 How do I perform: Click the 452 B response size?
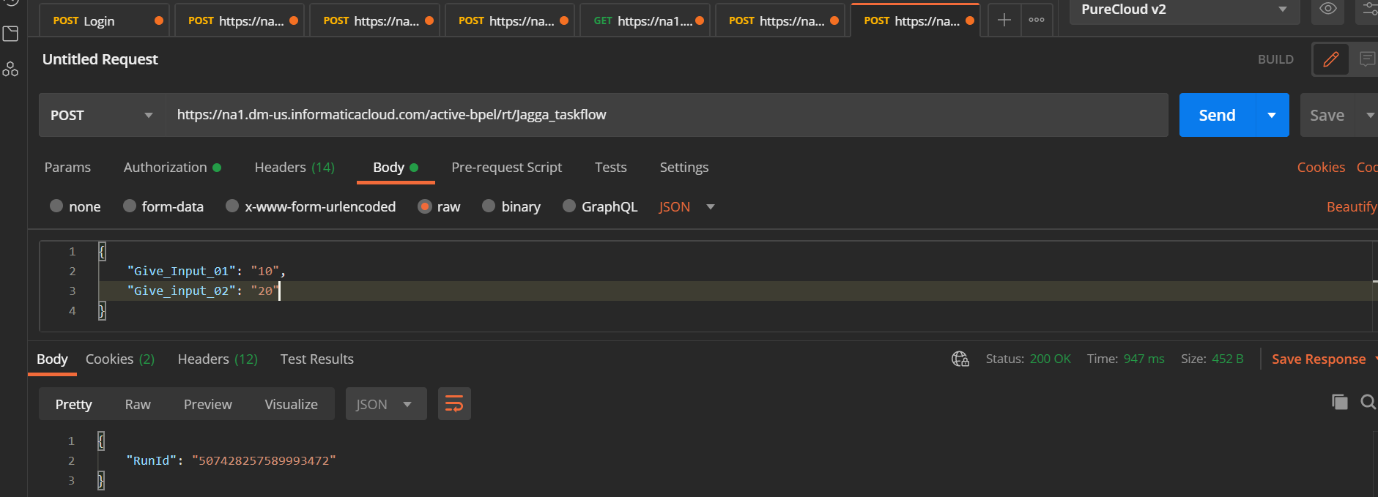1227,359
